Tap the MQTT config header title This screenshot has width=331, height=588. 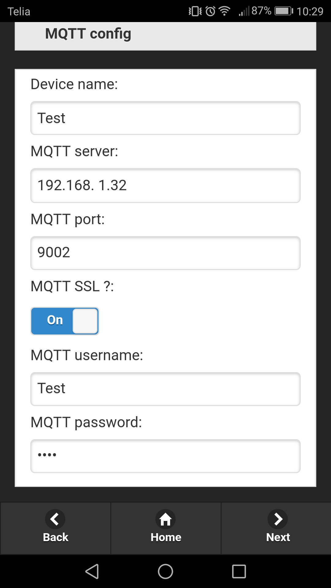tap(88, 34)
